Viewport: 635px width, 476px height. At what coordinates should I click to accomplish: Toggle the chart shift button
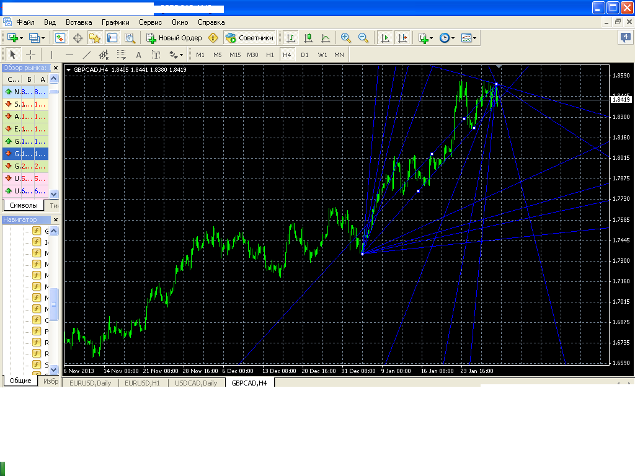[x=402, y=38]
